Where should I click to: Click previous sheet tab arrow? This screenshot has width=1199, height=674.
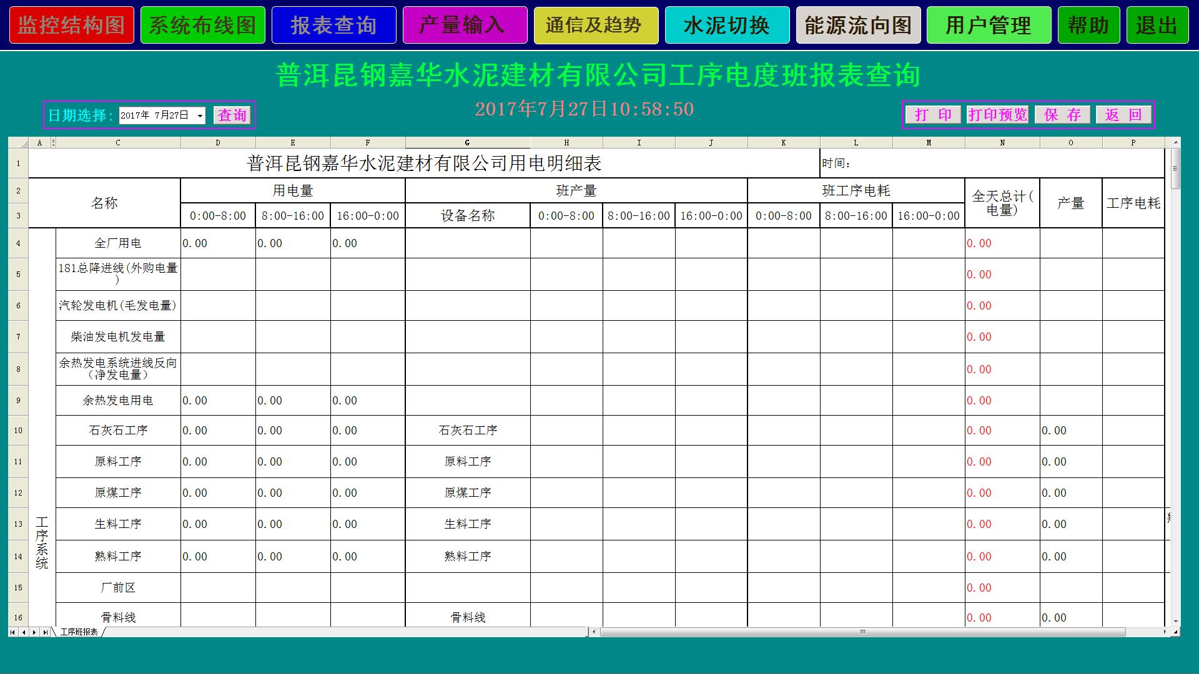24,632
